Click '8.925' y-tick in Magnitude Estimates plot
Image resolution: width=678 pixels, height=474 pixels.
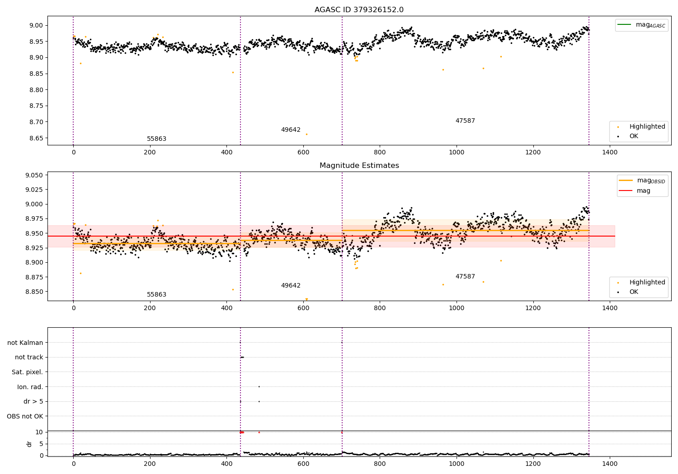(34, 248)
